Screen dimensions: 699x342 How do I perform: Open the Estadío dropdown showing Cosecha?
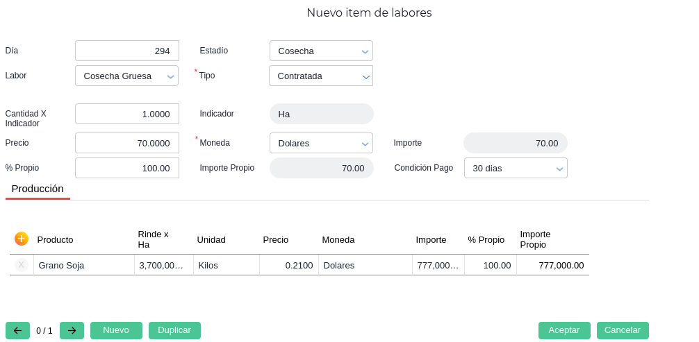tap(321, 51)
